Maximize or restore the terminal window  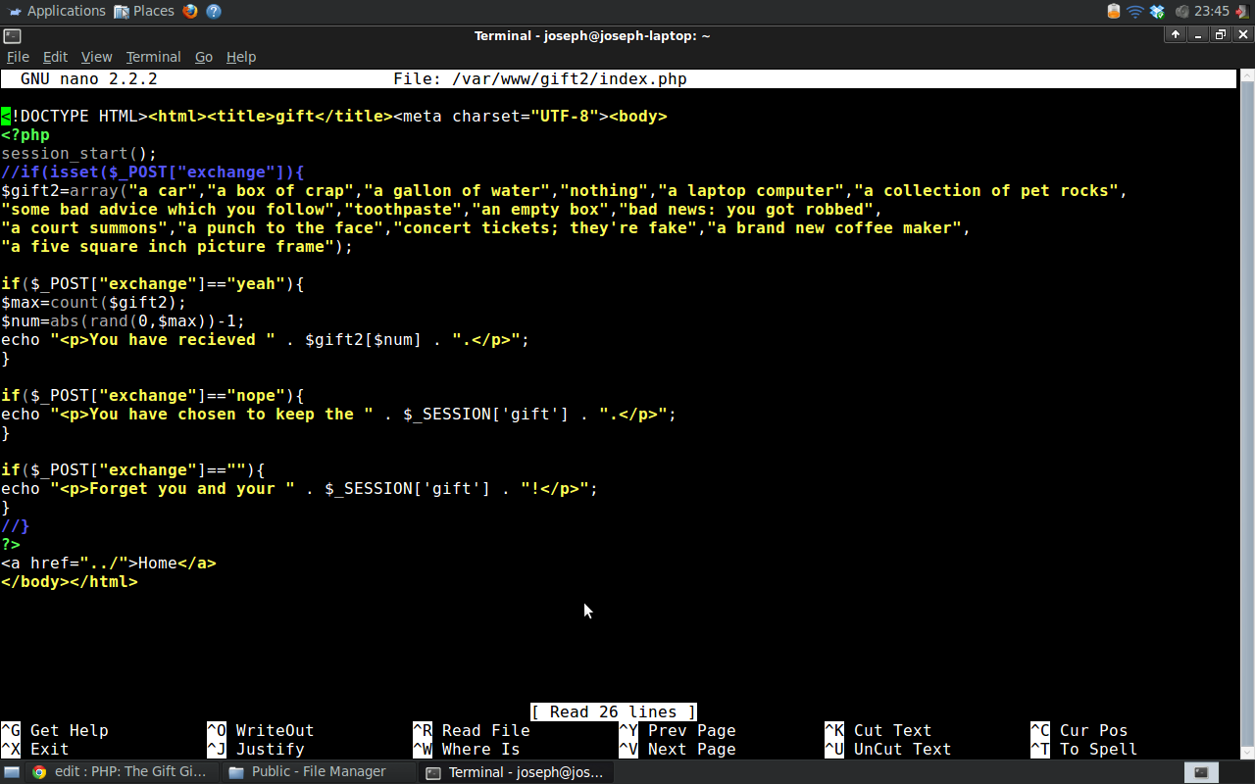tap(1221, 35)
